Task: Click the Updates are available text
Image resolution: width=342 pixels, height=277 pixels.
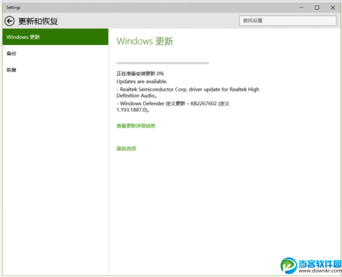Action: [142, 82]
